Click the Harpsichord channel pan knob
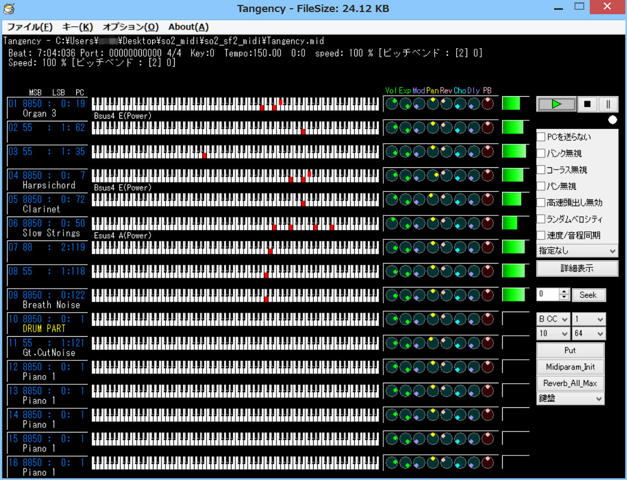This screenshot has height=480, width=627. pyautogui.click(x=433, y=175)
